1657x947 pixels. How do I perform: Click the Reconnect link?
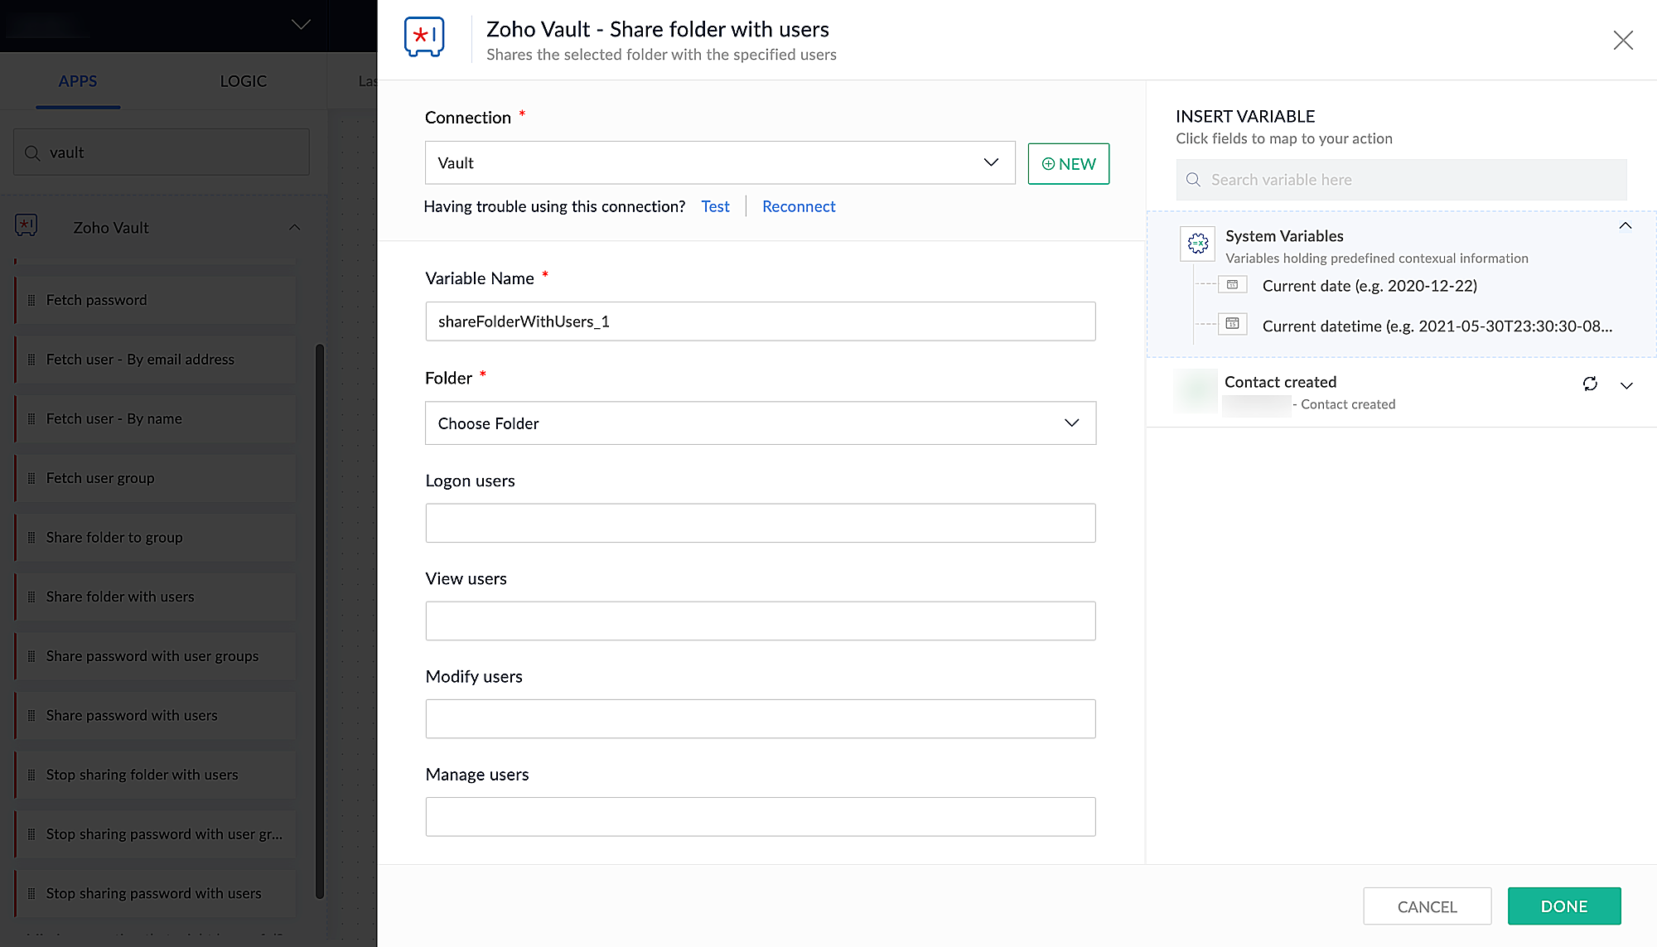coord(799,206)
